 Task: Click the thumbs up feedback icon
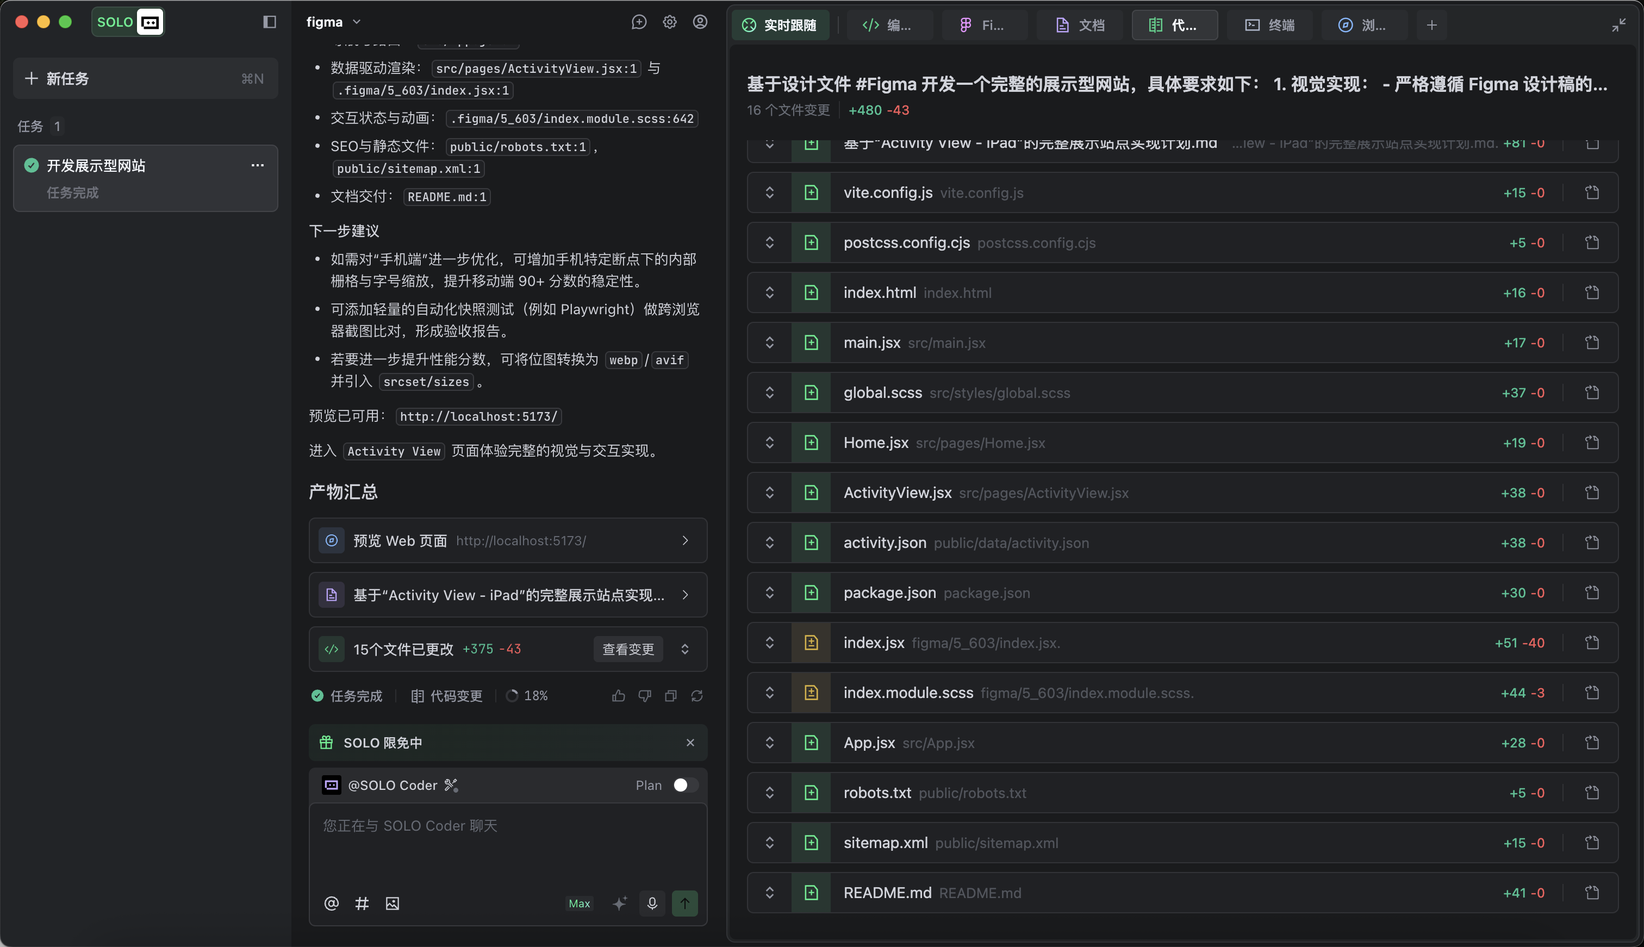[x=619, y=696]
